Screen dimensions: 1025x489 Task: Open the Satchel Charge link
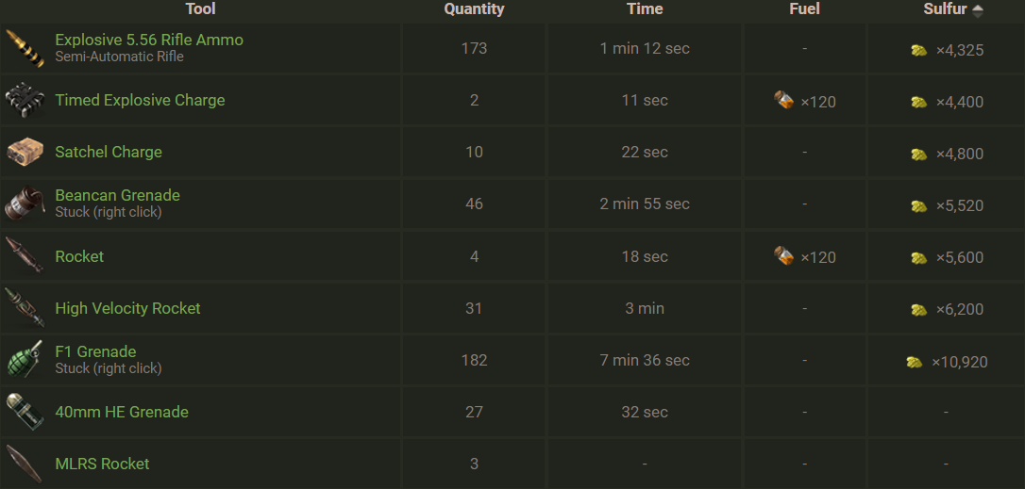(109, 152)
